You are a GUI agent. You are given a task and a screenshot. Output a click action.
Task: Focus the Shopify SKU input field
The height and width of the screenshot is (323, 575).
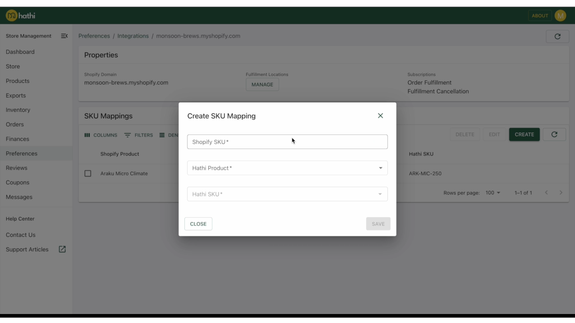click(287, 142)
